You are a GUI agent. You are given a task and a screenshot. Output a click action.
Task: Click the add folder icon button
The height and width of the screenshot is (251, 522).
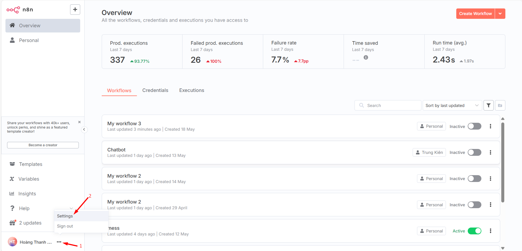click(x=500, y=105)
